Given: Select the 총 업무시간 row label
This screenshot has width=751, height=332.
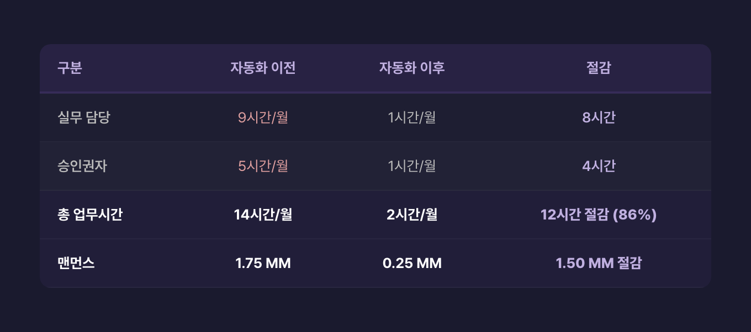Looking at the screenshot, I should click(x=90, y=215).
